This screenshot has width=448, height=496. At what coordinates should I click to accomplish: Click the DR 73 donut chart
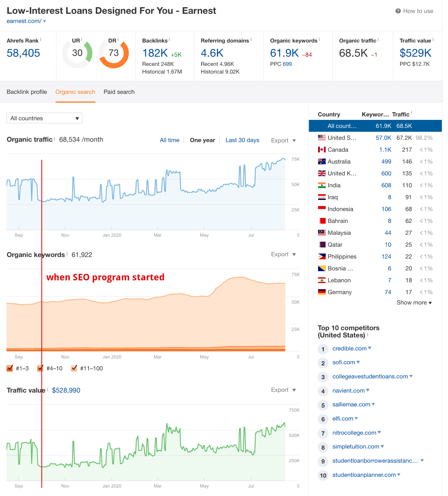pyautogui.click(x=114, y=53)
